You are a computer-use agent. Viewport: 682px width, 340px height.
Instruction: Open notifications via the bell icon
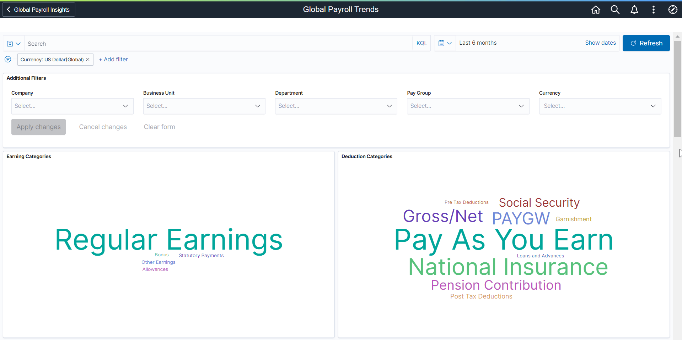tap(634, 10)
